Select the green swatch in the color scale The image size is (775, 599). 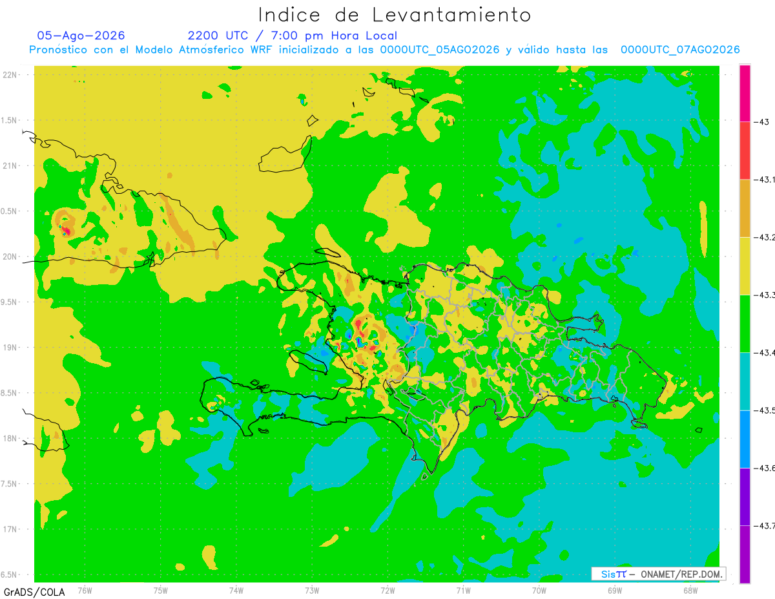point(745,323)
